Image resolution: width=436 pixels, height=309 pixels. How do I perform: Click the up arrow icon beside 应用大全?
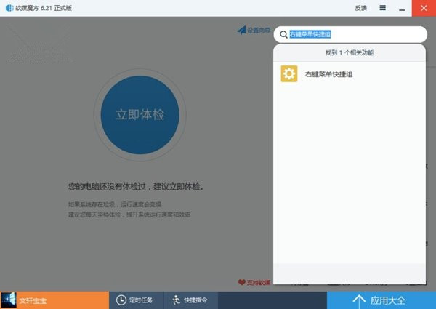(x=358, y=300)
